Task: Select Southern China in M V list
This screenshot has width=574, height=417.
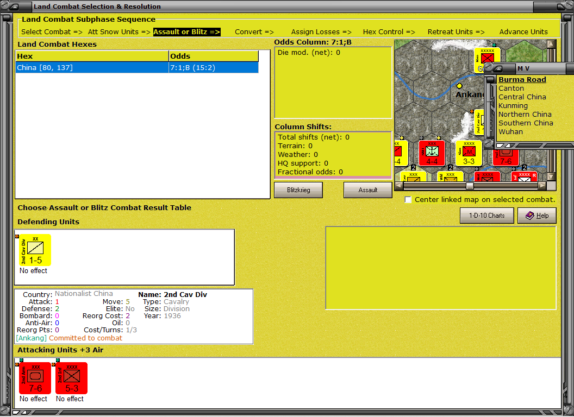Action: (526, 123)
